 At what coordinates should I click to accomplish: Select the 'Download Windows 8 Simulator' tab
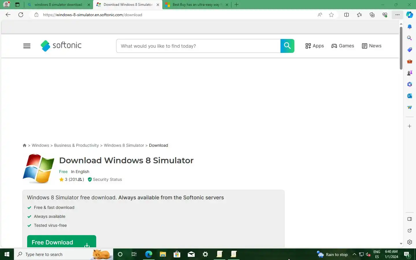(x=128, y=5)
